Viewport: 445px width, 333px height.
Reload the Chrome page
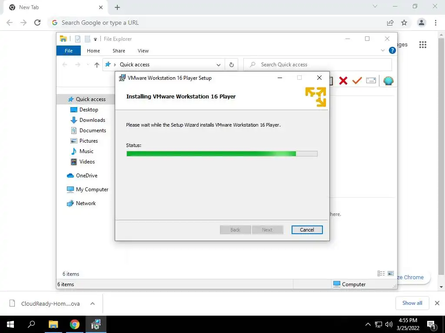point(37,23)
